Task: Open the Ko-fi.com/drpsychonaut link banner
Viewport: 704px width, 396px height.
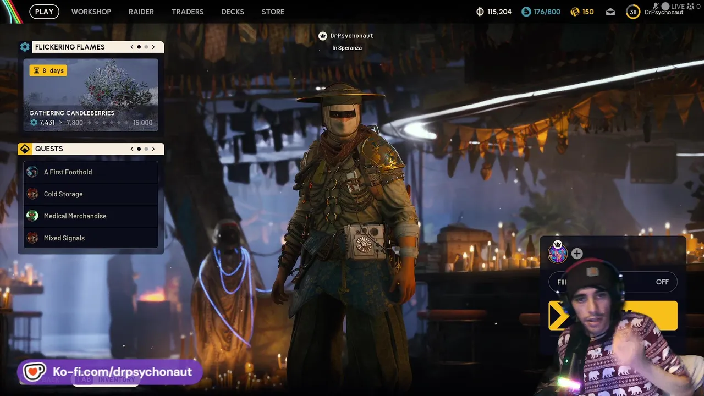Action: pos(110,372)
